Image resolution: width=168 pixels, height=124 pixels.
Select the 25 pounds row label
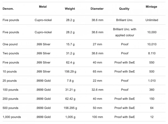[x=10, y=81]
